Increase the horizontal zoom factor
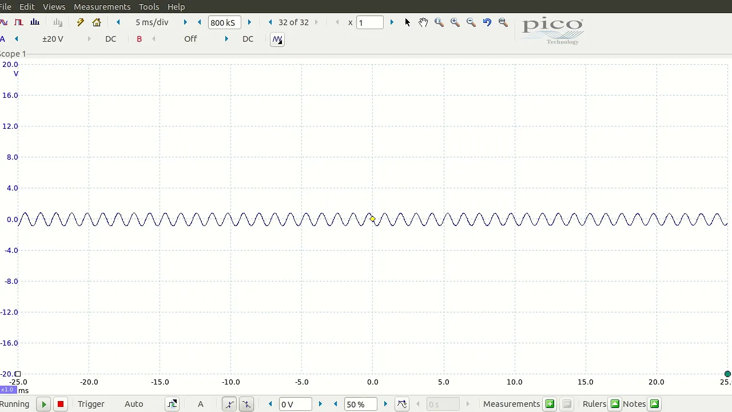 pos(392,22)
